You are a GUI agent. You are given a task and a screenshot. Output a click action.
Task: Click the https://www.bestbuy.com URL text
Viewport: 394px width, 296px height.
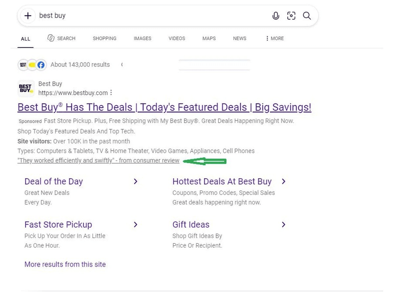[73, 93]
